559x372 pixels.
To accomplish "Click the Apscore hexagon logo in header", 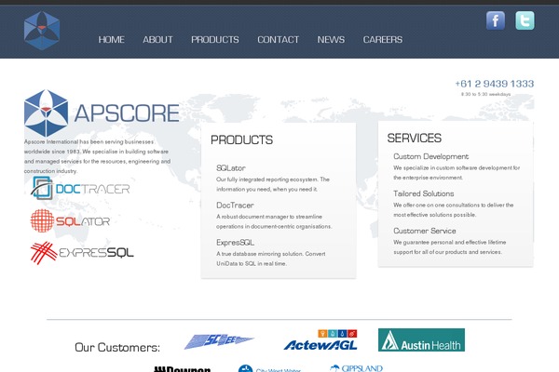I will coord(42,31).
